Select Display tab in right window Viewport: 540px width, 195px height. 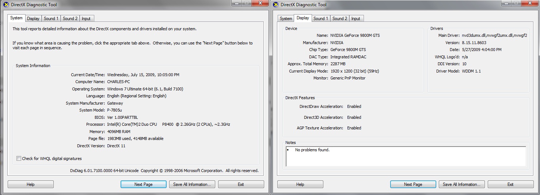[303, 18]
